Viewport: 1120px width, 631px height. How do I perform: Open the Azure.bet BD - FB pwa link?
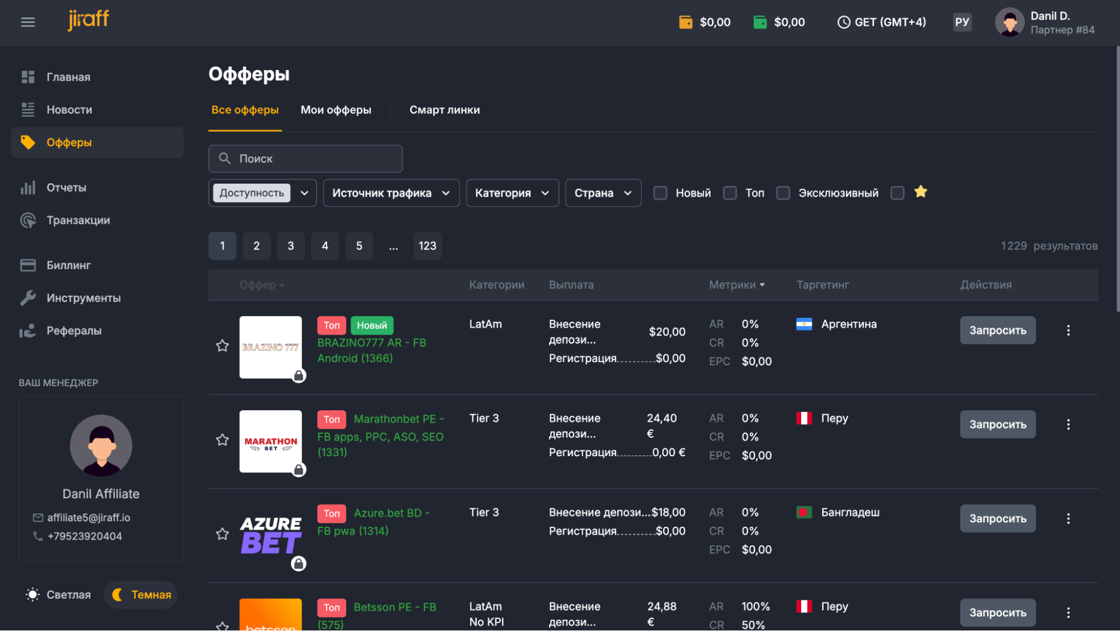(x=374, y=522)
